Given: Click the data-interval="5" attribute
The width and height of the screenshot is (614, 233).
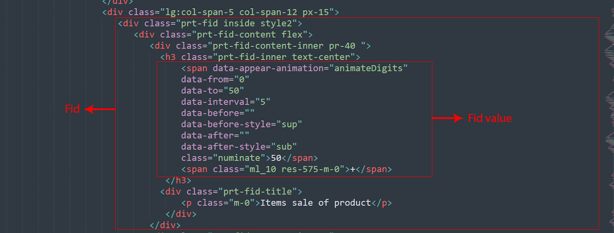Looking at the screenshot, I should [x=225, y=102].
